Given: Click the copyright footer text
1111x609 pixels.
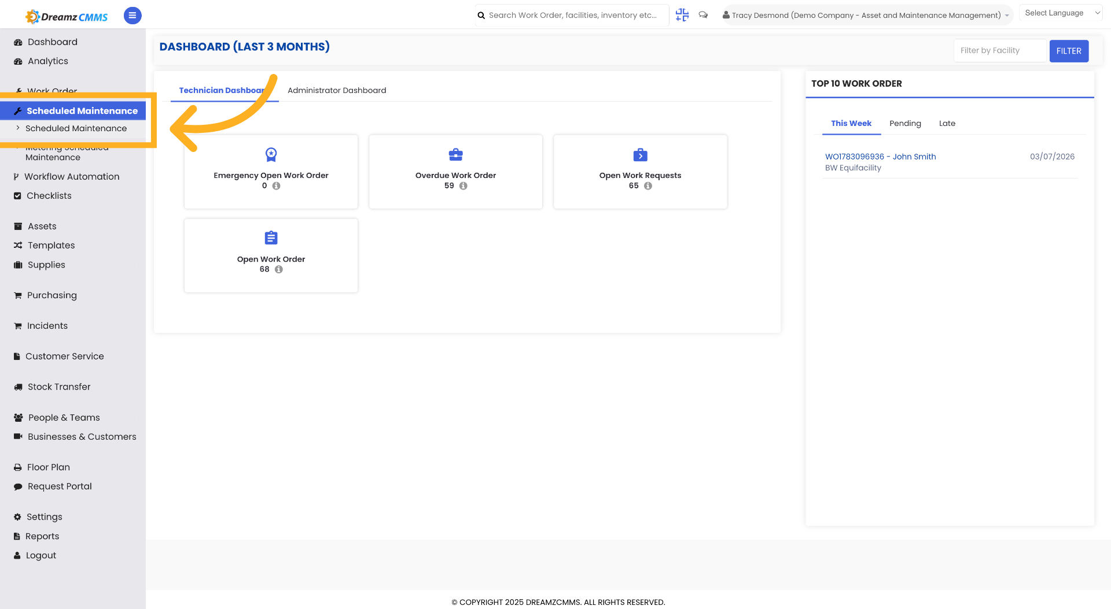Looking at the screenshot, I should 558,602.
